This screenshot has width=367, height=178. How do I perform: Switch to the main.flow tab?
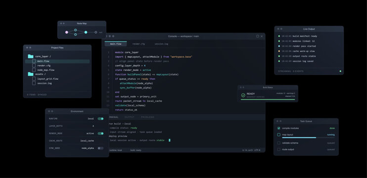click(x=116, y=44)
